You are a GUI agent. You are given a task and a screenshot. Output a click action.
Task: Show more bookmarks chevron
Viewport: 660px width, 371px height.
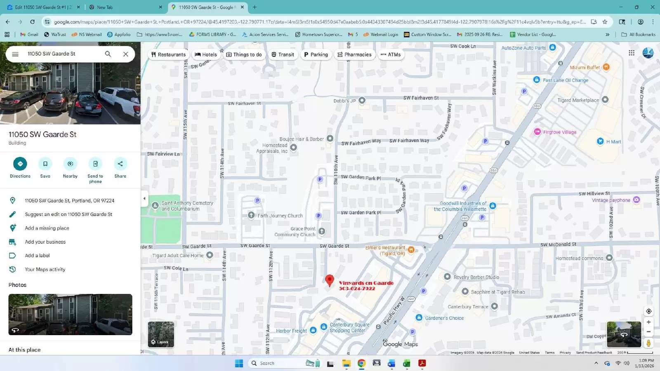[607, 35]
